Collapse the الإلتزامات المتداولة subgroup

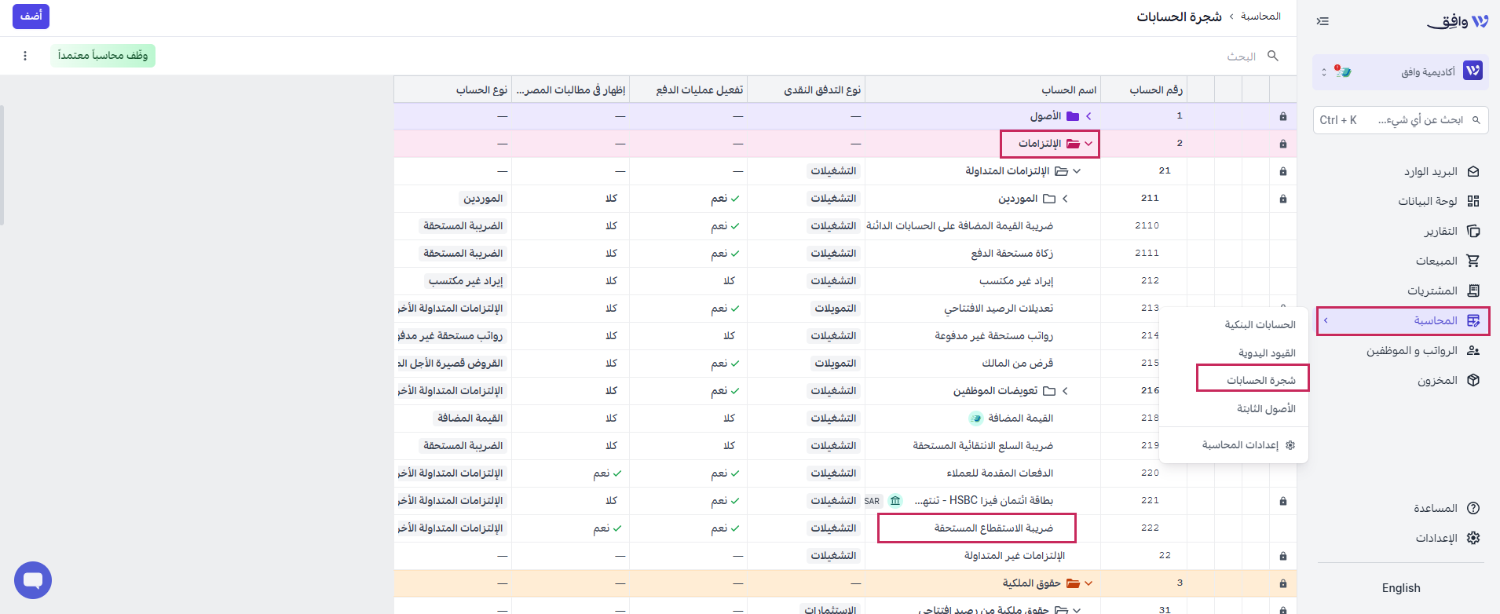(1077, 171)
